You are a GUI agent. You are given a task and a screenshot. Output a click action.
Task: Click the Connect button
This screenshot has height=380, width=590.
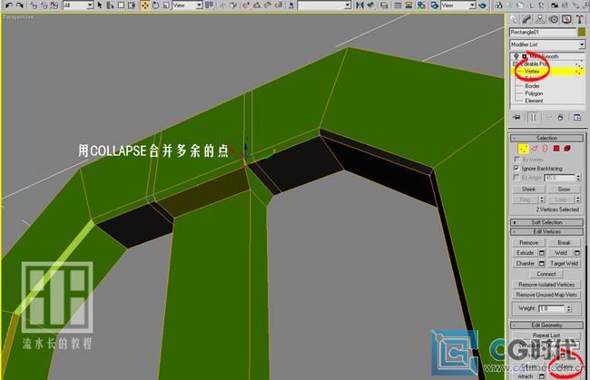point(546,274)
